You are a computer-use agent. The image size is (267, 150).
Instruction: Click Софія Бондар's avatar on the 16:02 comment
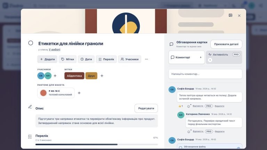point(172,140)
